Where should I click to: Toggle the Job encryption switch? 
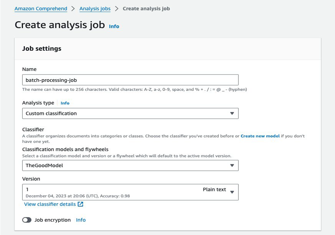coord(27,220)
